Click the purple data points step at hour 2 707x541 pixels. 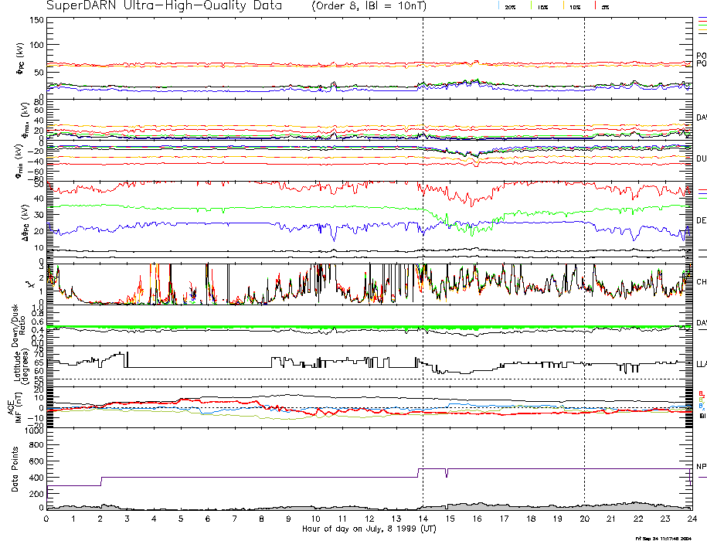(x=101, y=481)
